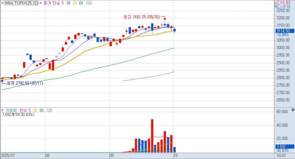Screen dimensions: 295x159
Task: Click the 10 month marker on date axis
Action: point(175,155)
